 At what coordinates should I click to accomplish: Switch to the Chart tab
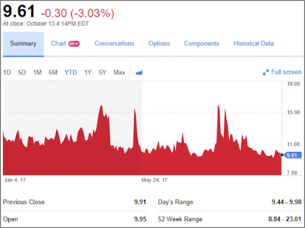[x=58, y=44]
